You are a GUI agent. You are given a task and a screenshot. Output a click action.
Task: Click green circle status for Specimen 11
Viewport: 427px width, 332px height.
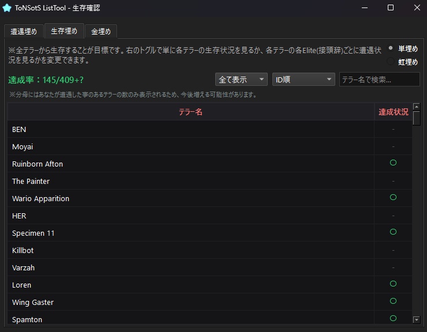[393, 232]
